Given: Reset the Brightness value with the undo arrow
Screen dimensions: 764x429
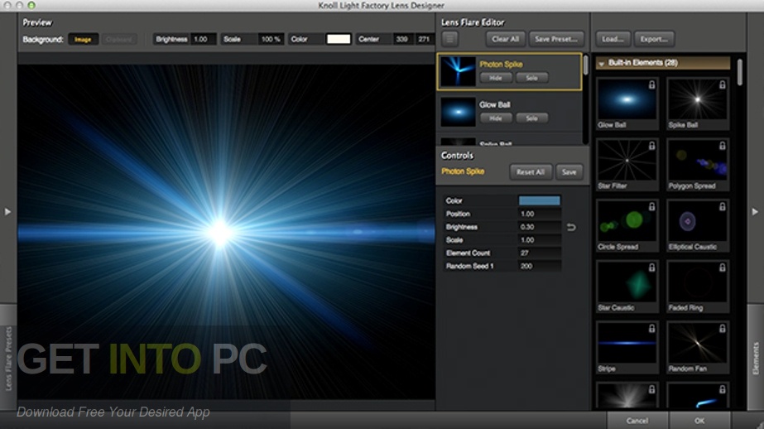Looking at the screenshot, I should click(571, 227).
